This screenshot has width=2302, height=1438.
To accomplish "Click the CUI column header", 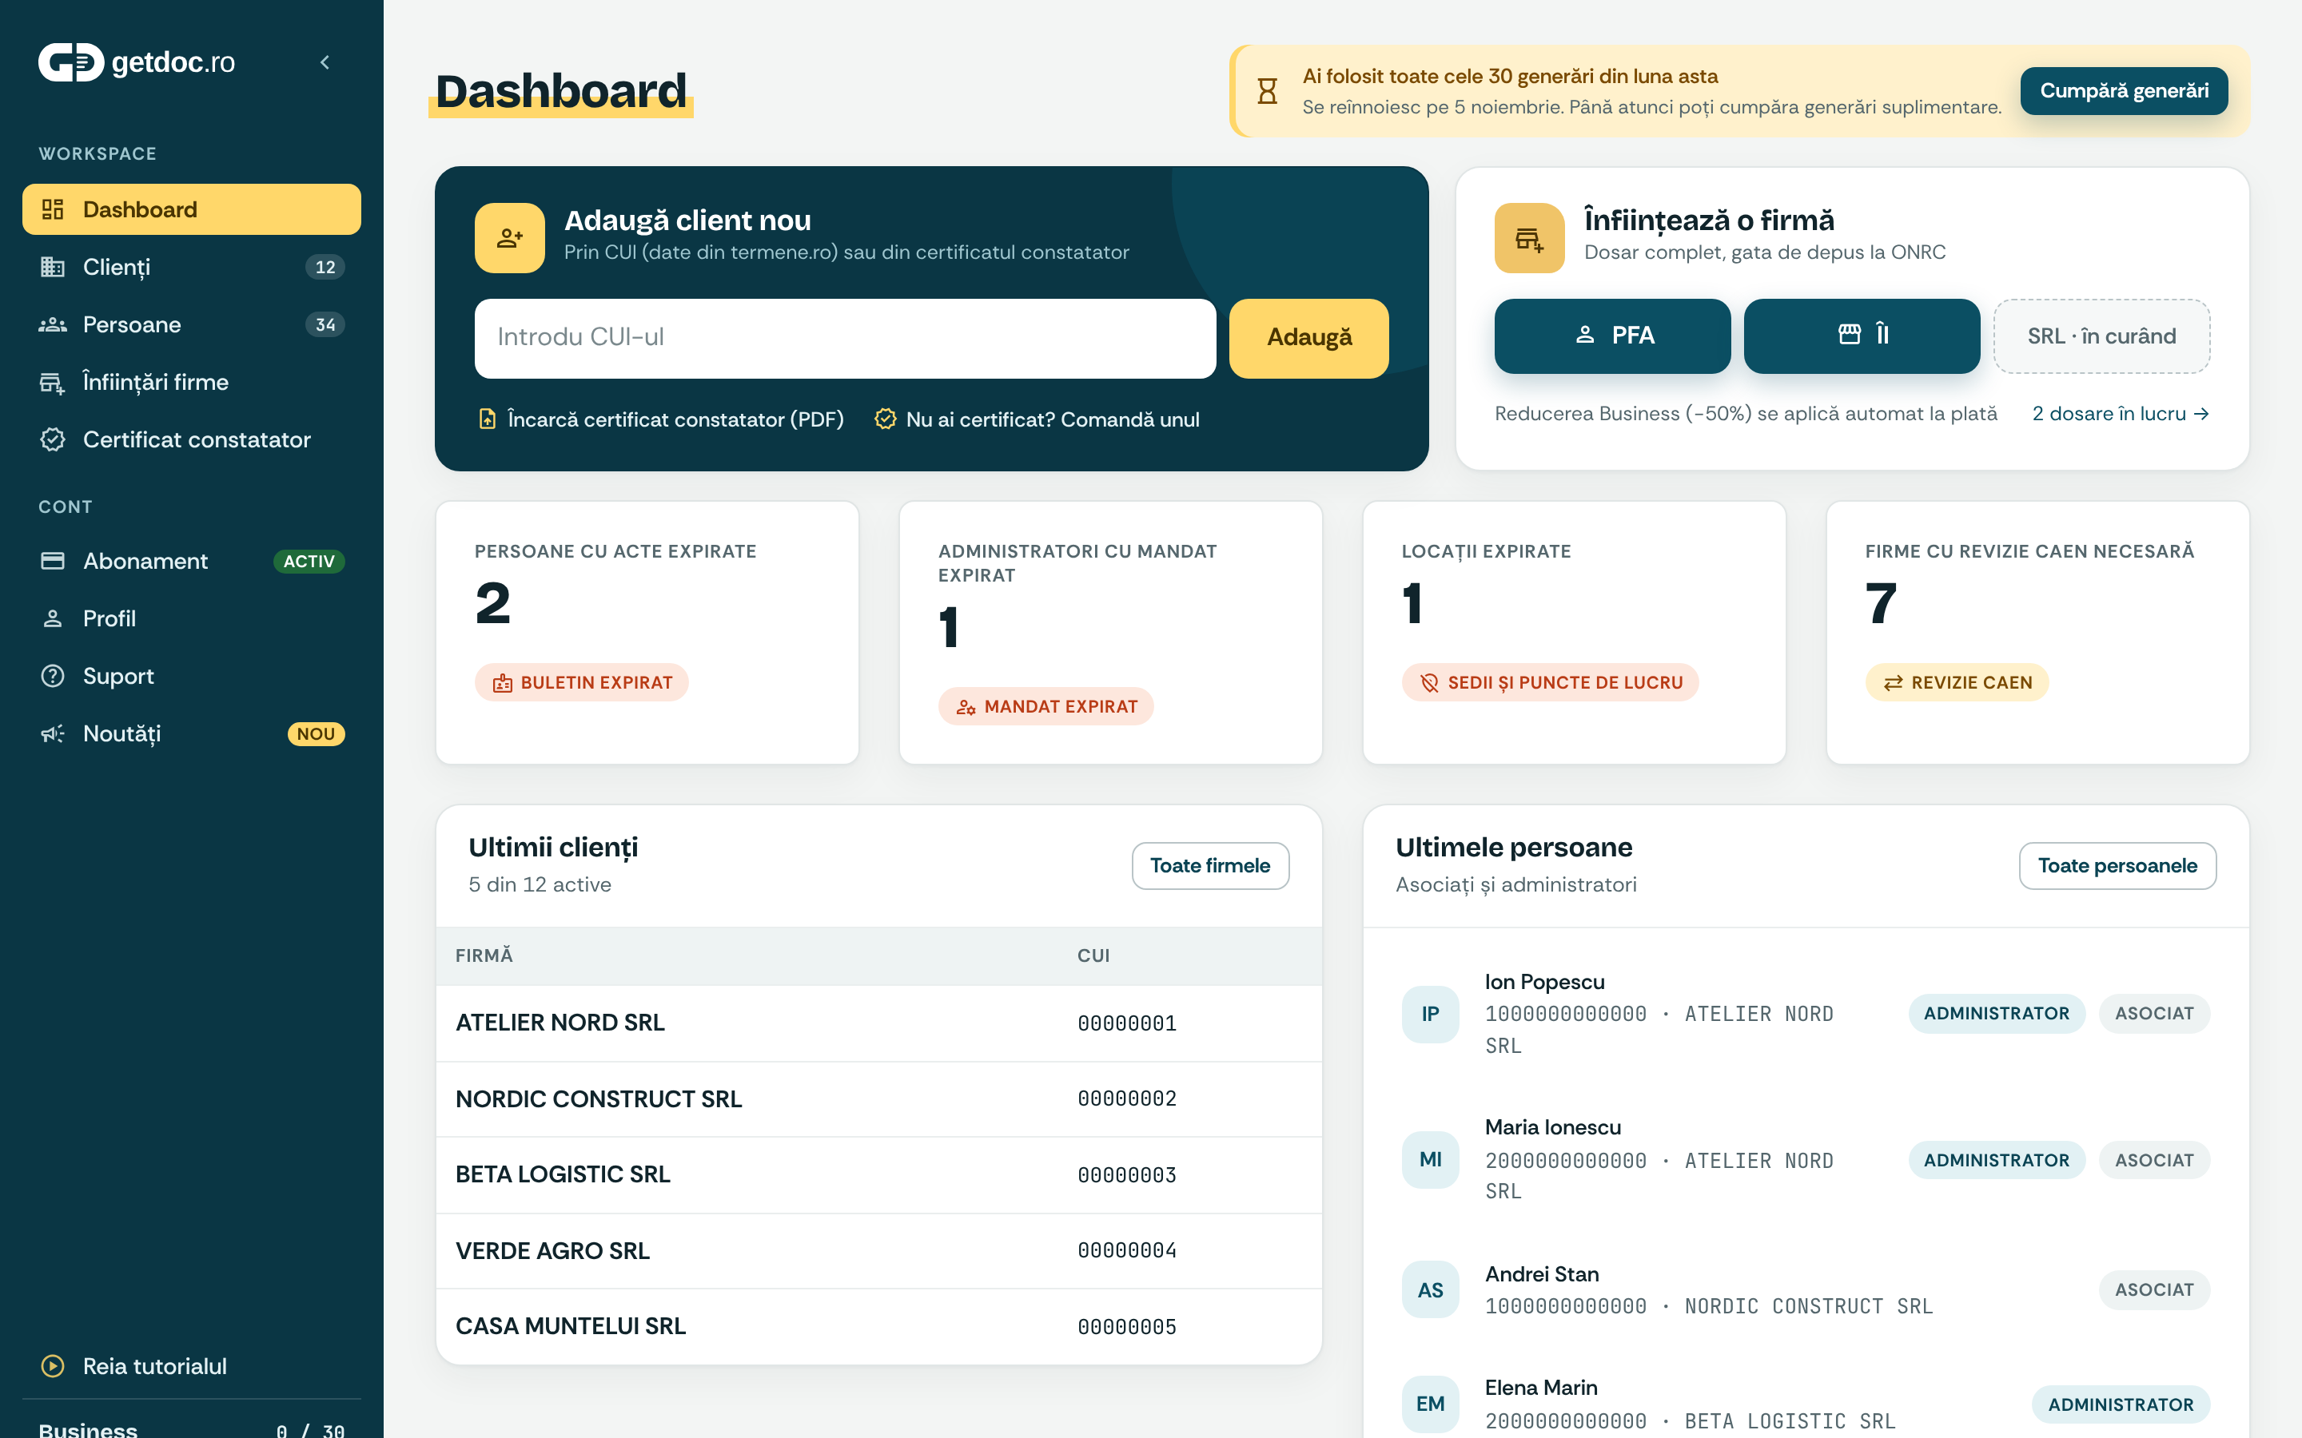I will click(x=1093, y=955).
